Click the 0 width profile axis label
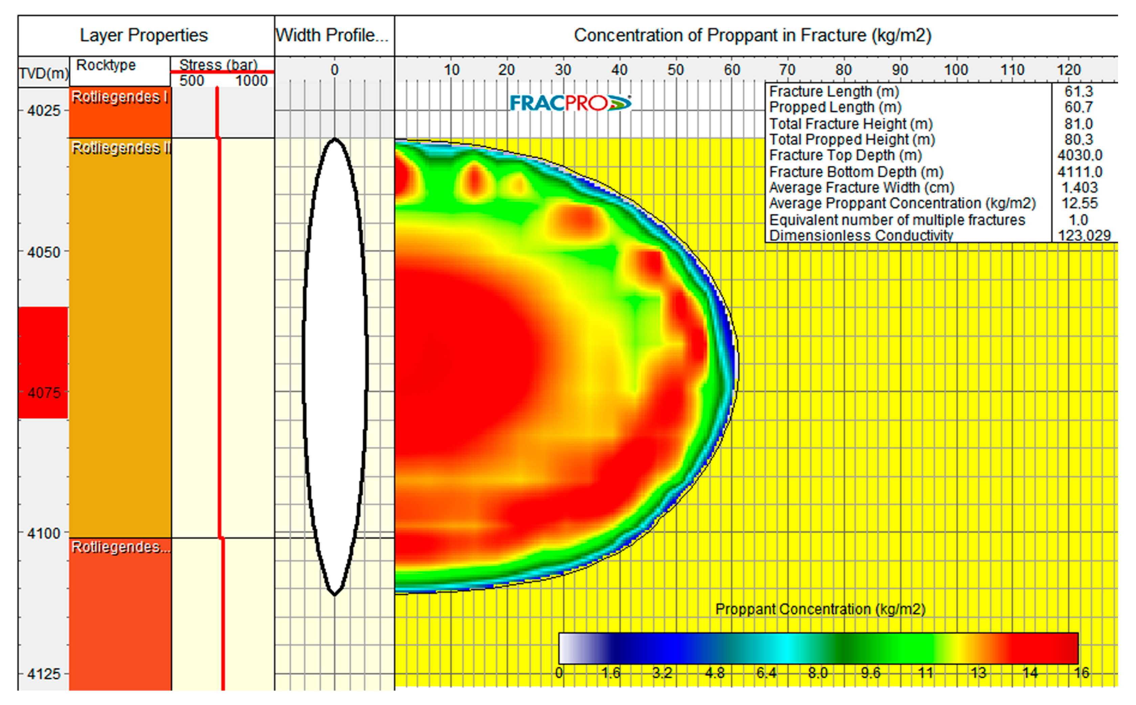 334,70
